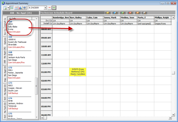Click the toolbar icon with green arrow panel

tap(12, 8)
